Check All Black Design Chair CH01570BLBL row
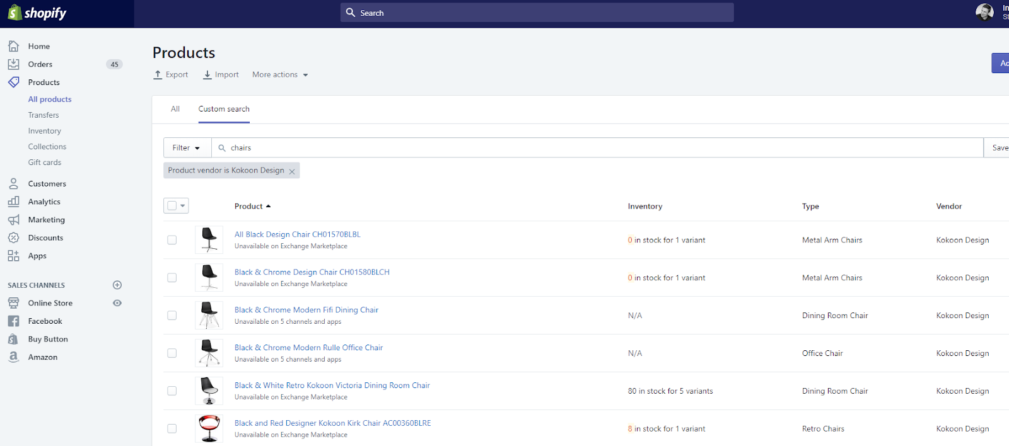Viewport: 1009px width, 446px height. 172,240
